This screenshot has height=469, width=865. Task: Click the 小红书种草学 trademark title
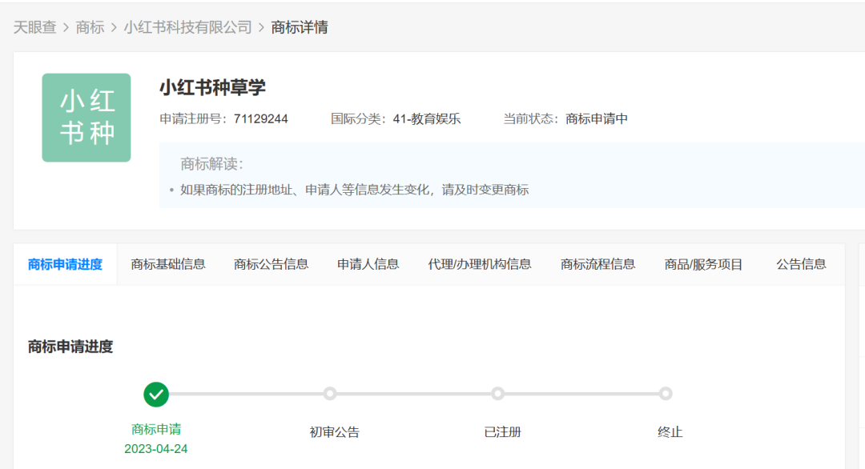(x=212, y=87)
